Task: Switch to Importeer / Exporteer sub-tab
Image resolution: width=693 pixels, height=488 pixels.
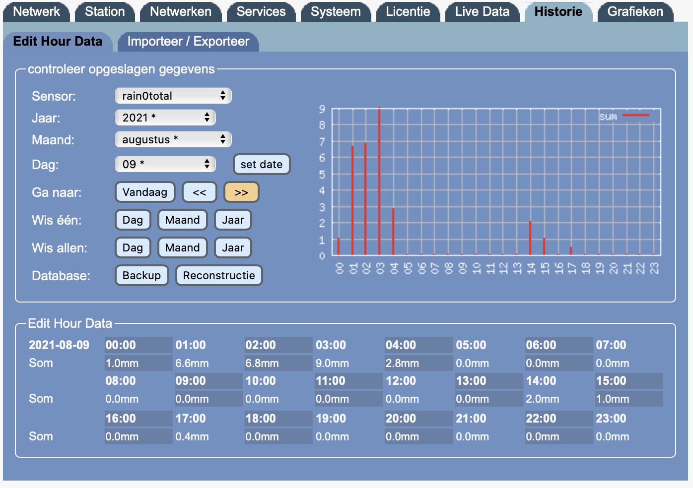Action: tap(188, 41)
